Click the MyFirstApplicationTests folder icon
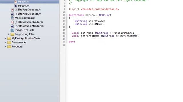 pyautogui.click(x=9, y=38)
